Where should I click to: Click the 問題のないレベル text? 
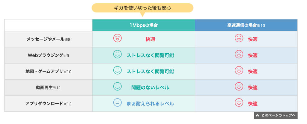(150, 88)
